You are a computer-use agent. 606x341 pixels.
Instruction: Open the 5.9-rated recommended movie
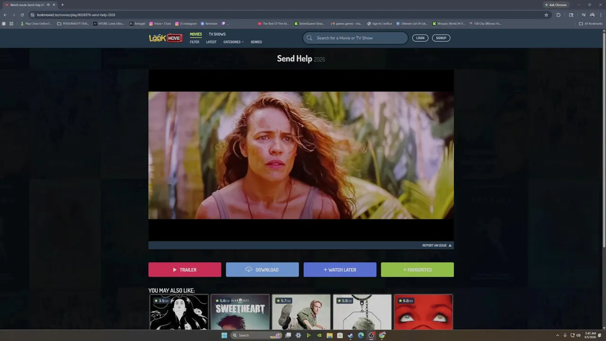(x=362, y=312)
